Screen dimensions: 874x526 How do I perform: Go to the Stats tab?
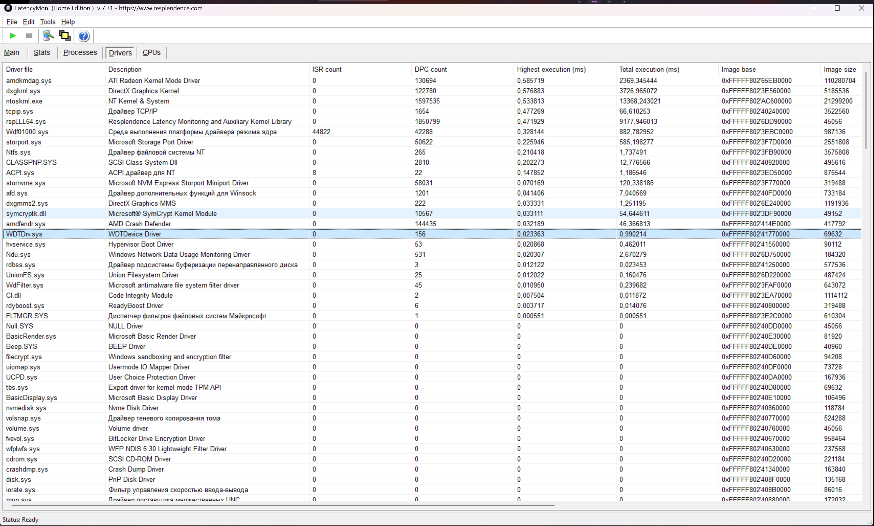(x=42, y=52)
